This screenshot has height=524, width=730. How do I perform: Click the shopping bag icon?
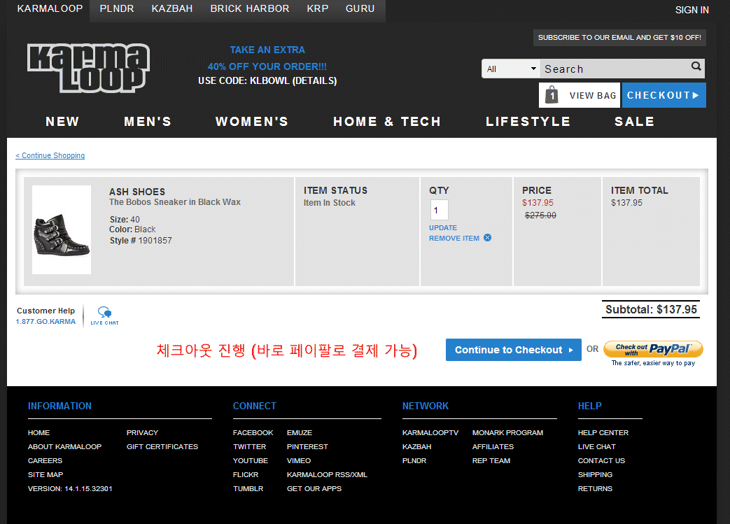point(552,95)
